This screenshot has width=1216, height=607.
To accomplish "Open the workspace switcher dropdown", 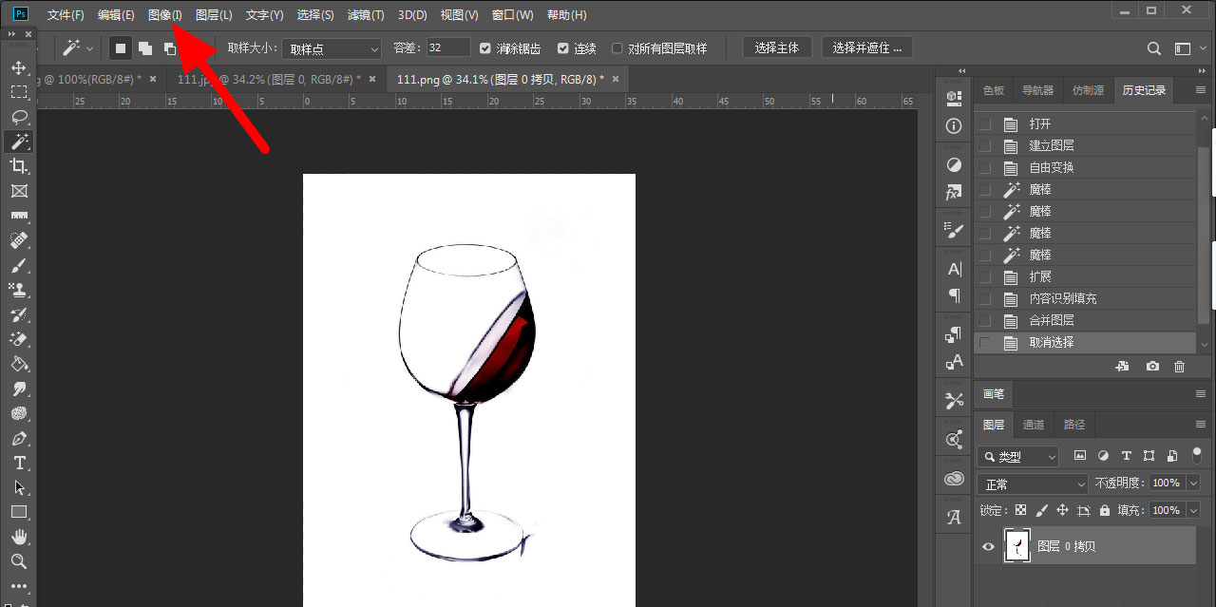I will (x=1184, y=47).
